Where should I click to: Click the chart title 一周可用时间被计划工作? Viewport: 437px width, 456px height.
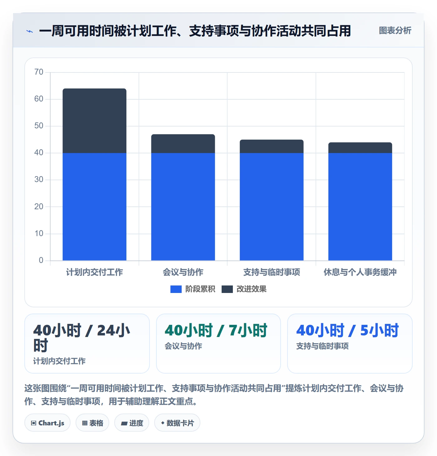(x=195, y=31)
